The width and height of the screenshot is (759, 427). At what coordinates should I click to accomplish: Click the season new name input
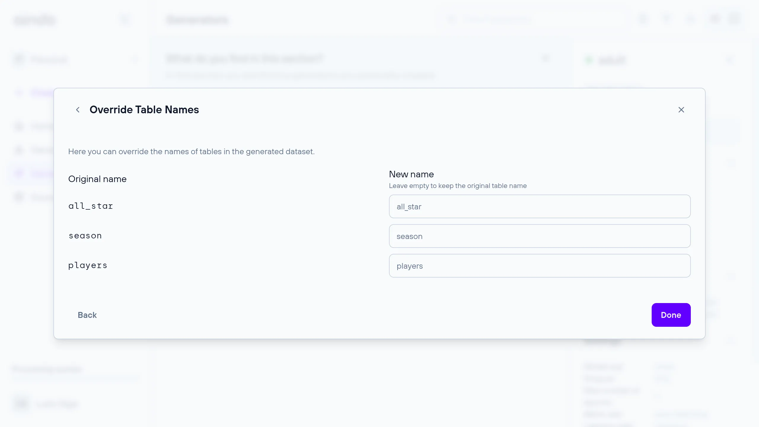pos(540,236)
